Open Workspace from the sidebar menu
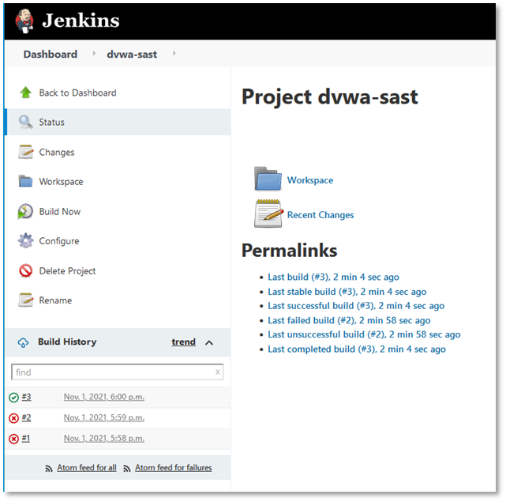Screen dimensions: 506x502 click(61, 182)
